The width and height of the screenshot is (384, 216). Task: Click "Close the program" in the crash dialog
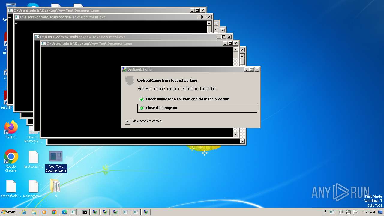coord(197,108)
